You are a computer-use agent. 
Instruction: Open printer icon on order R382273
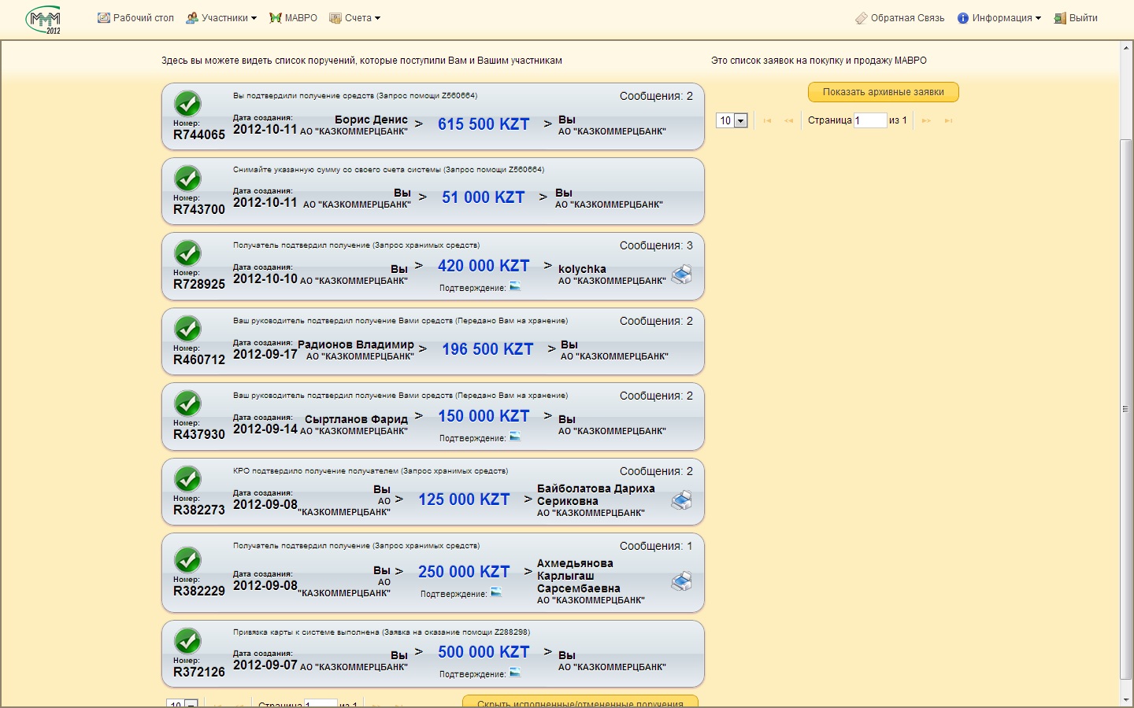click(681, 500)
